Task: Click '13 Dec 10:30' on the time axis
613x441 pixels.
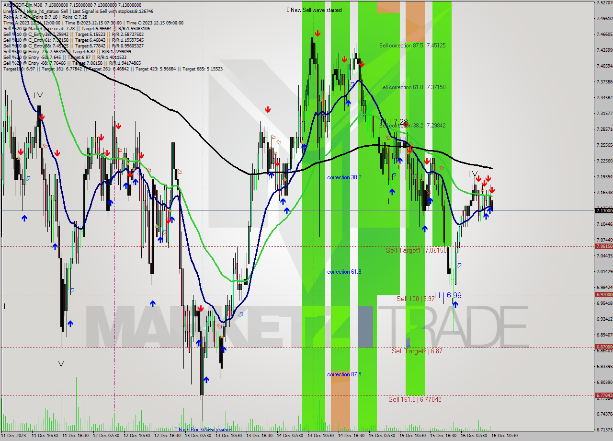Action: click(x=229, y=436)
